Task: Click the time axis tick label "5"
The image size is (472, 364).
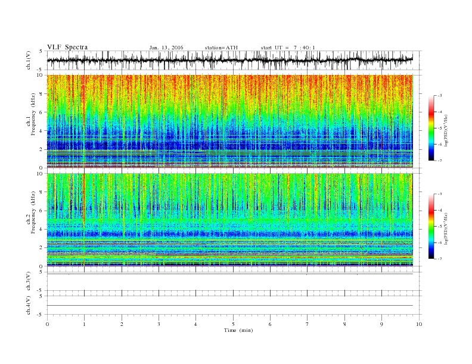Action: pyautogui.click(x=233, y=324)
